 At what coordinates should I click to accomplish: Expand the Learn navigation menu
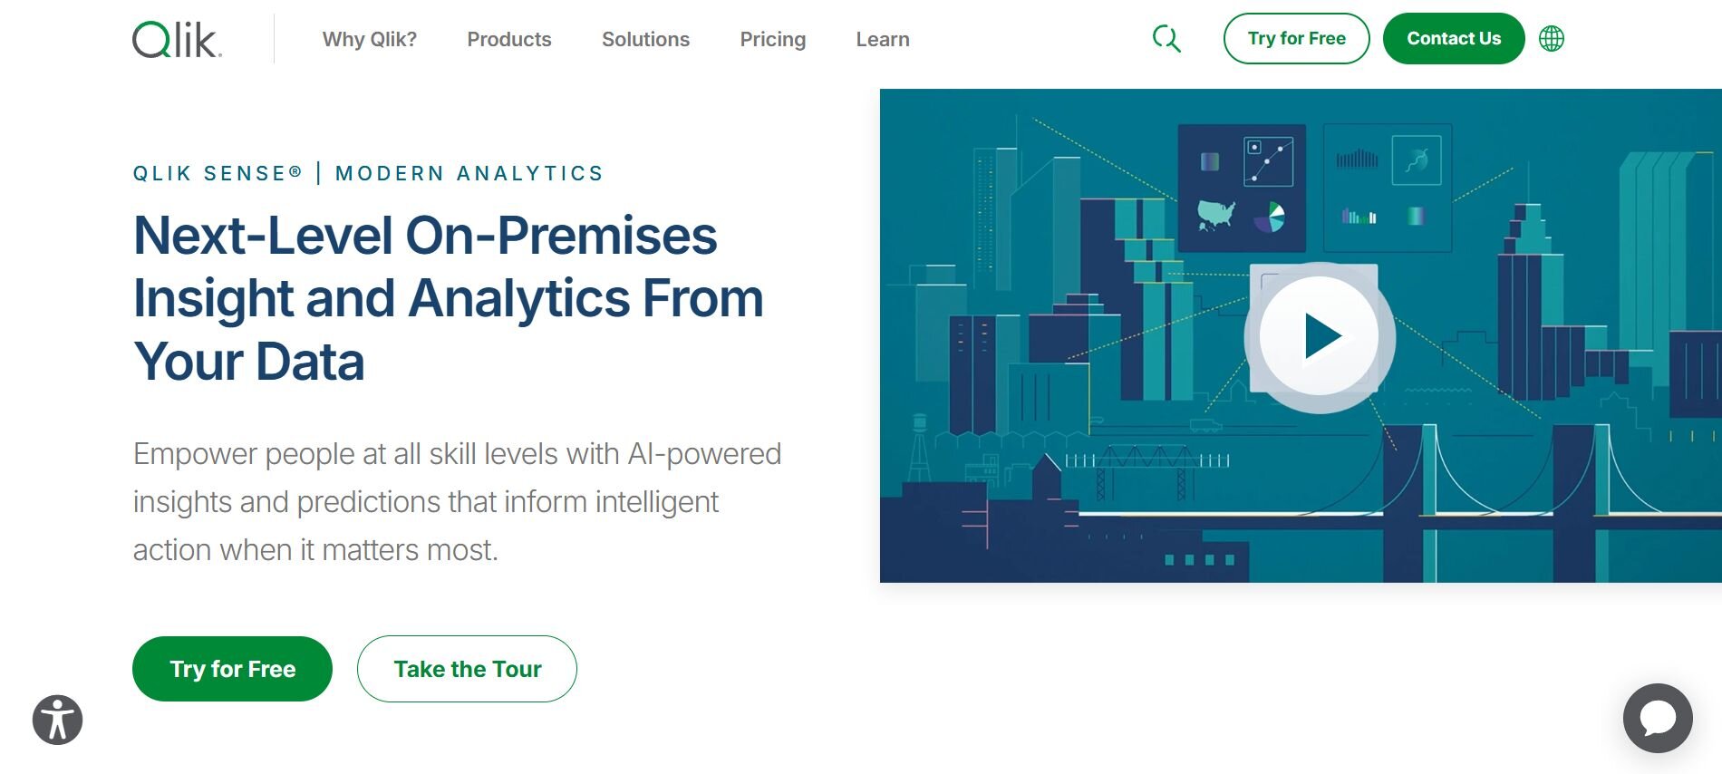[882, 40]
